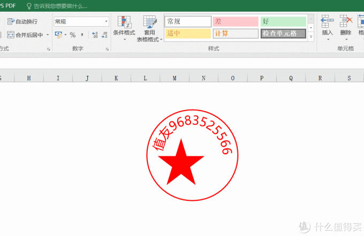Select column L header
This screenshot has width=364, height=236.
click(145, 78)
